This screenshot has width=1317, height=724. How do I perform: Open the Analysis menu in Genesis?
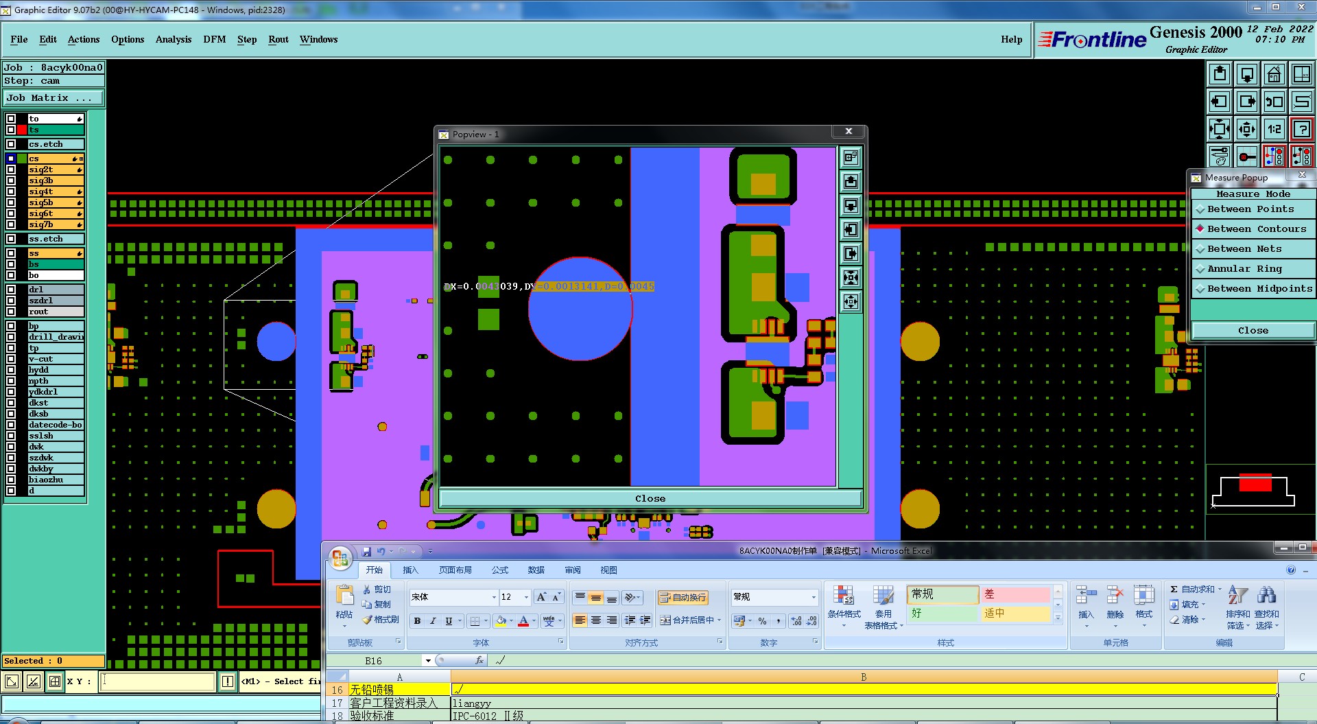pyautogui.click(x=174, y=39)
